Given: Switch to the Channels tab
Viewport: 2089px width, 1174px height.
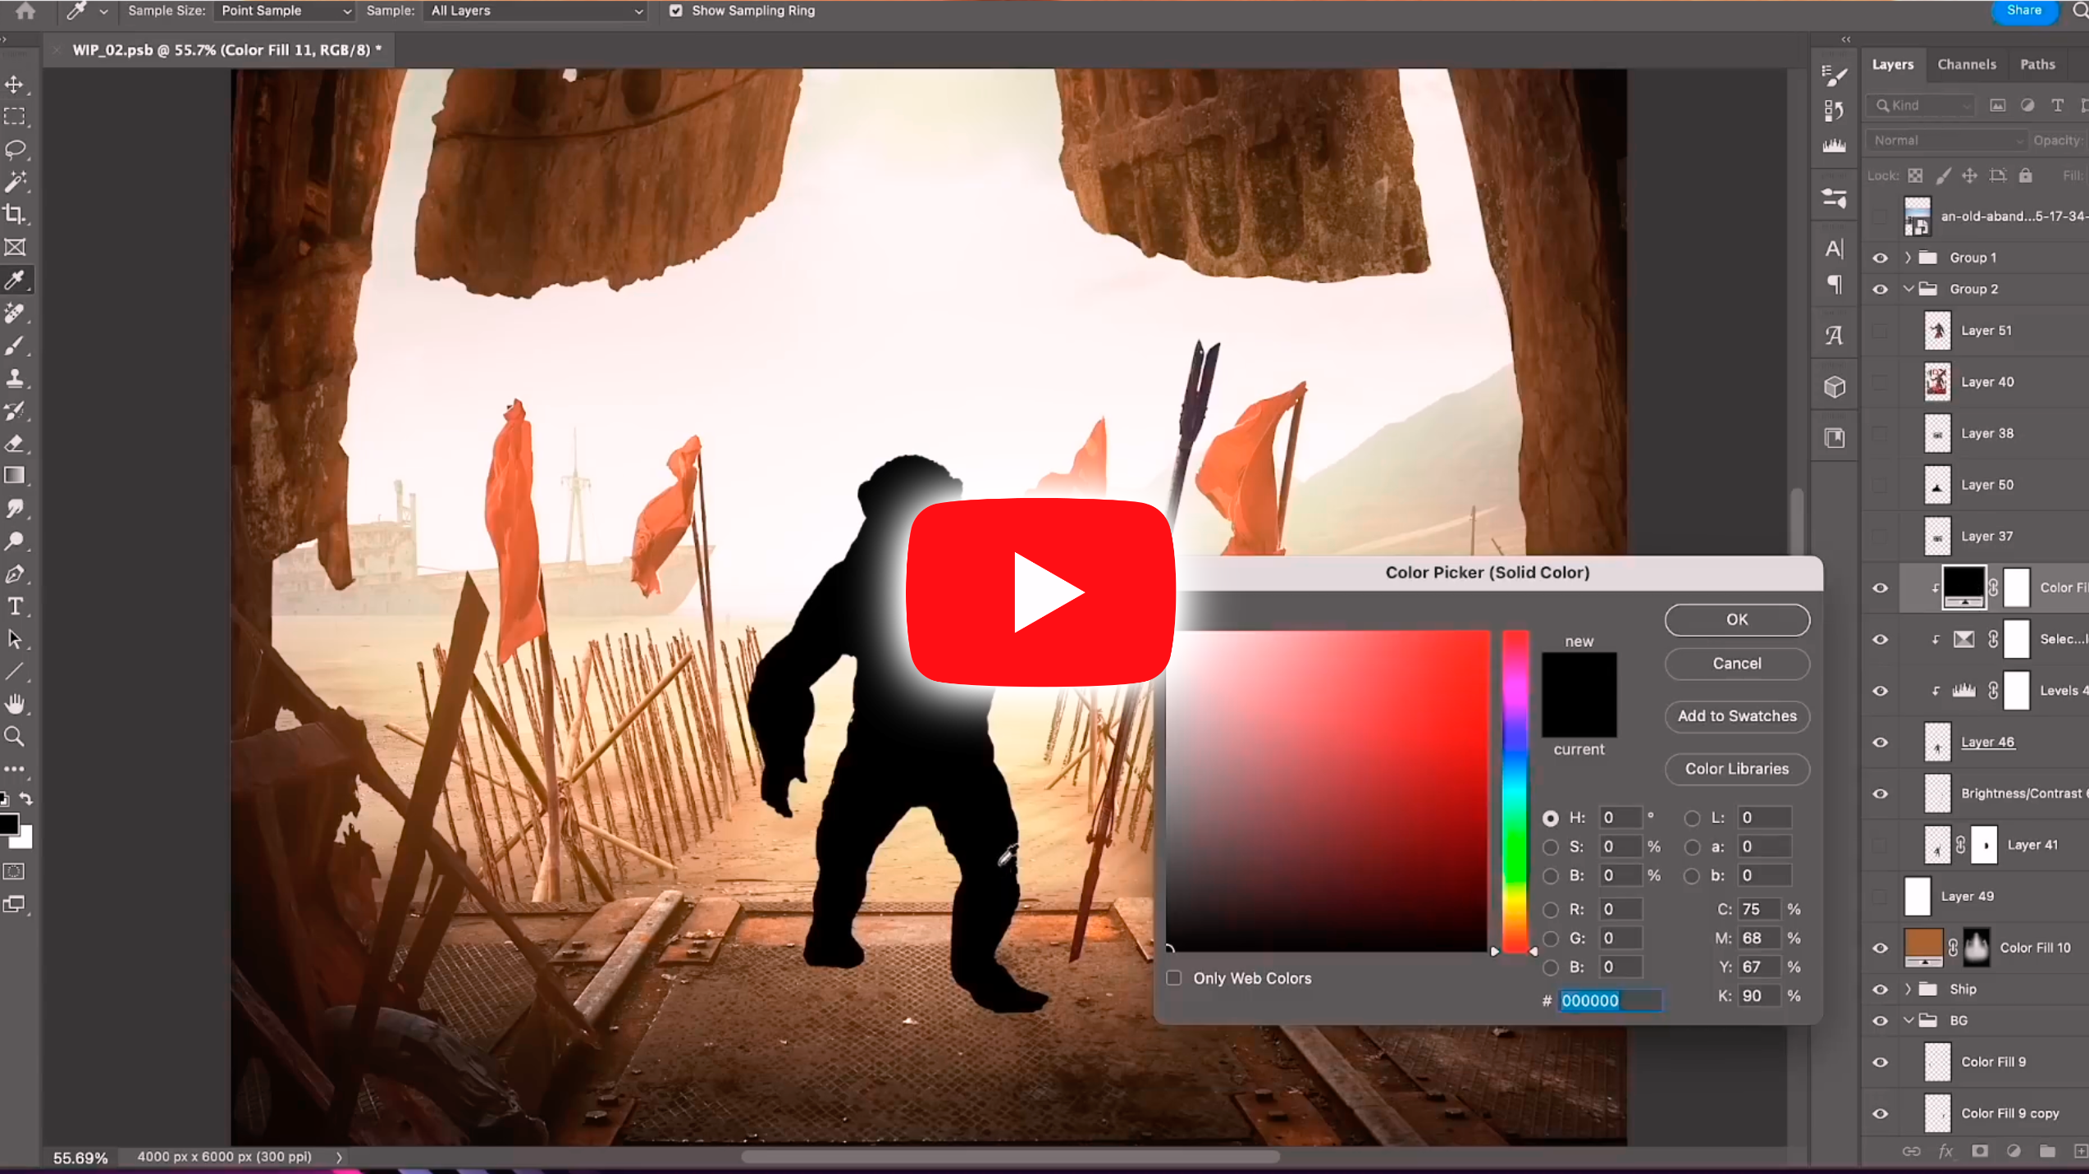Looking at the screenshot, I should tap(1967, 64).
